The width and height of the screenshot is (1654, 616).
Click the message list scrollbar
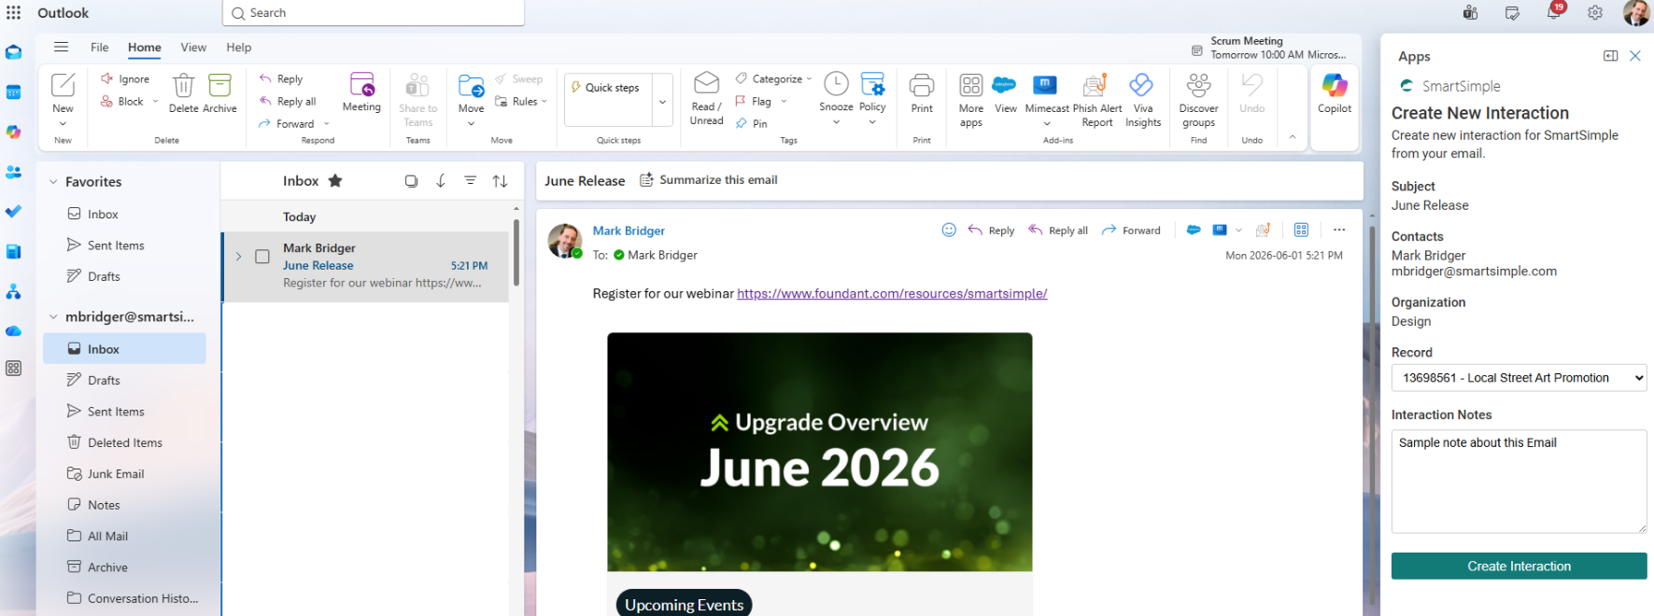pos(516,252)
